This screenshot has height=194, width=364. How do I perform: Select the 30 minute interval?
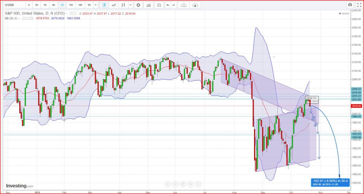36,5
